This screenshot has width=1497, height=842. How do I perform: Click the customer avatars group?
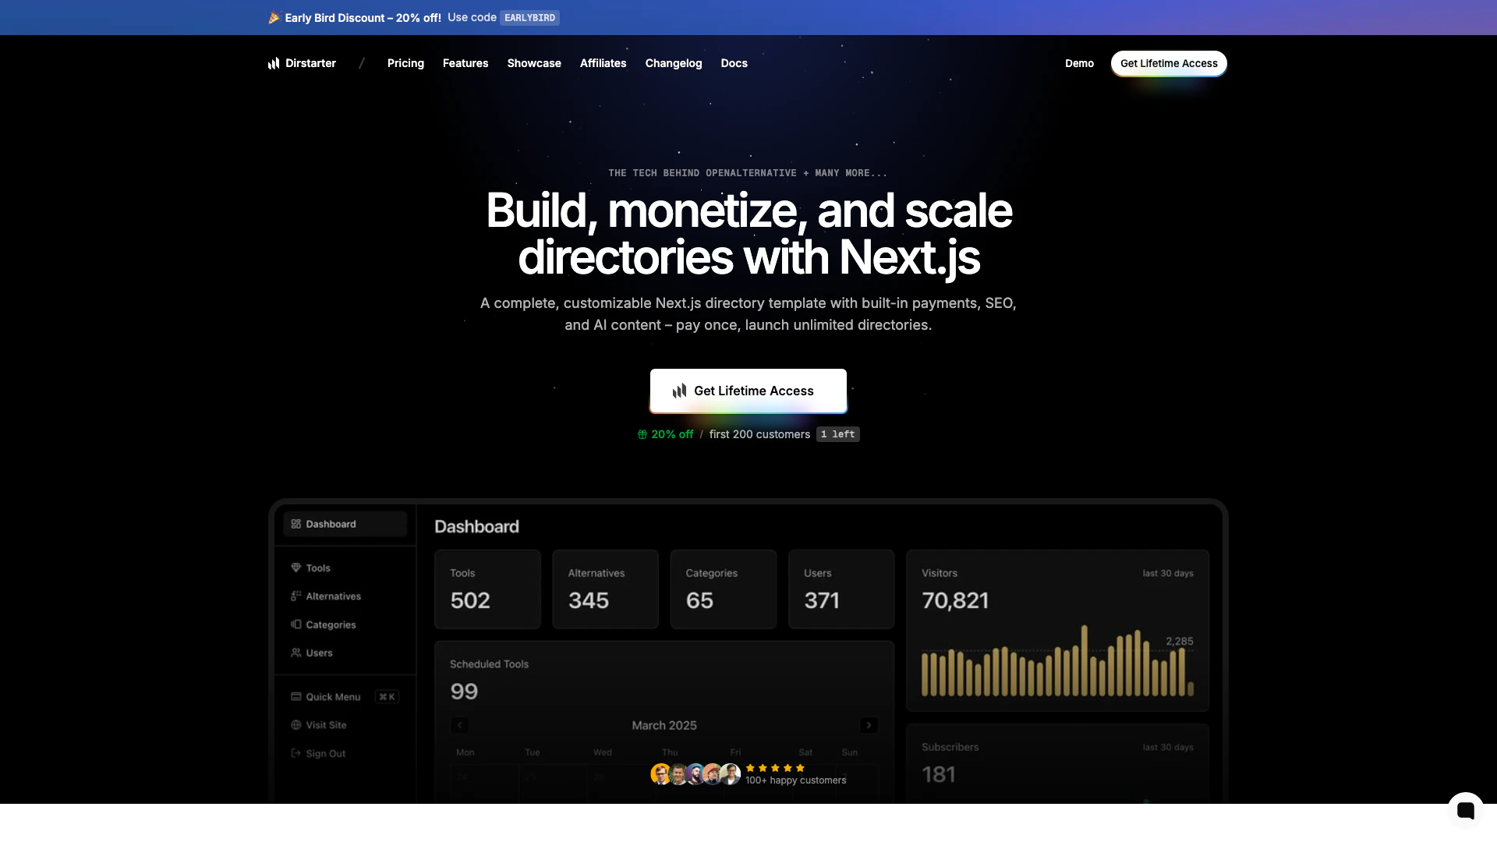(695, 773)
